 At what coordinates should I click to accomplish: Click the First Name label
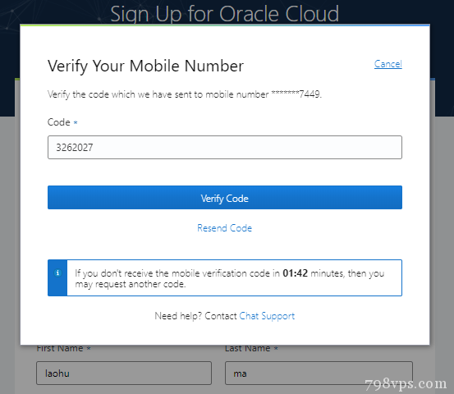click(60, 348)
